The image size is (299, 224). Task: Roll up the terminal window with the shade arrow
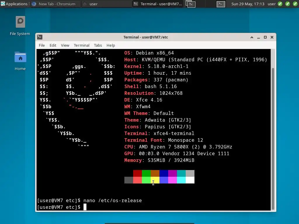coord(252,37)
